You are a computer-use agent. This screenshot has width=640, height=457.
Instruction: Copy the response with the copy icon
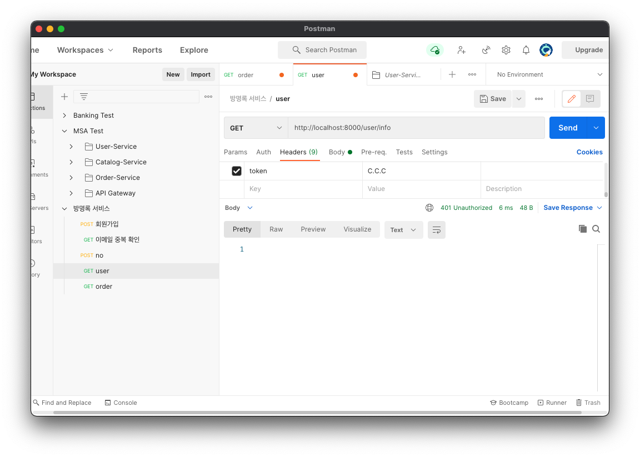pos(583,229)
